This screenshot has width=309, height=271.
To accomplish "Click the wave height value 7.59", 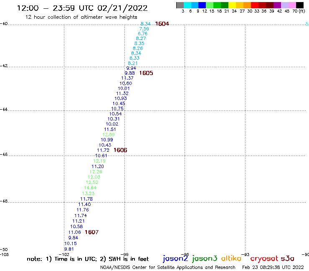I will [x=144, y=29].
